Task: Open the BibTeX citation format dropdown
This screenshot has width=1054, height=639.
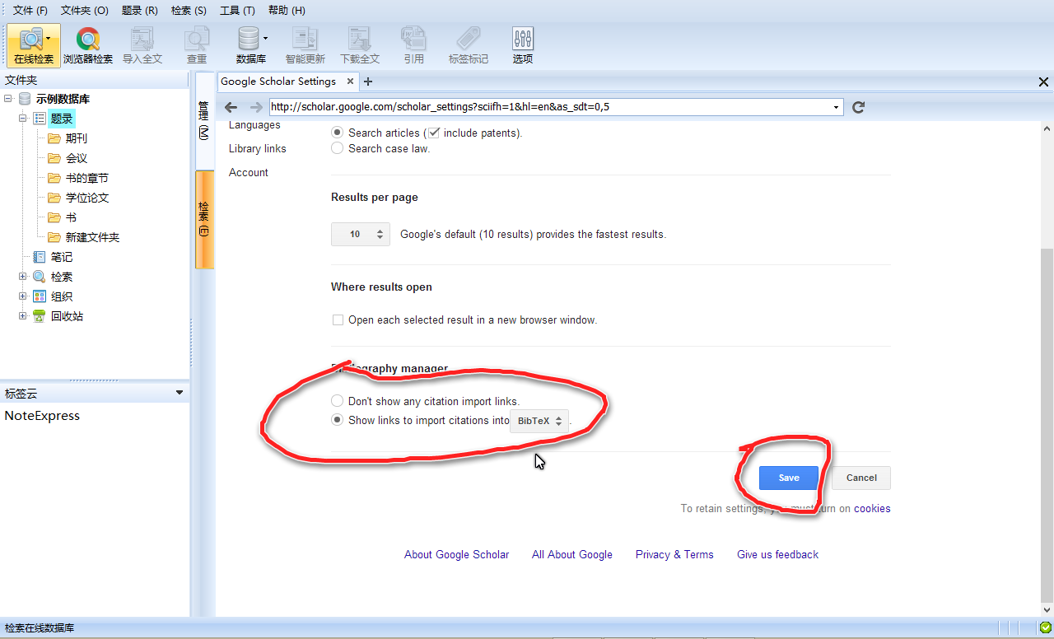Action: (x=539, y=421)
